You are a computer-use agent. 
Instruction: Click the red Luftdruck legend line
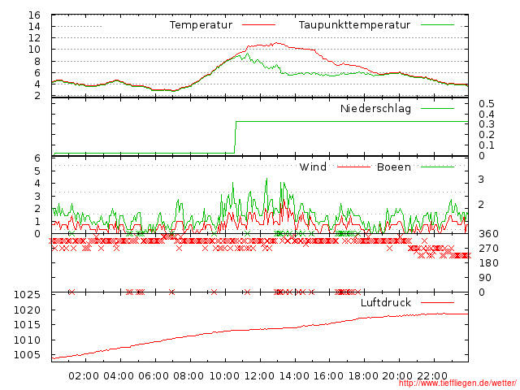click(x=437, y=302)
